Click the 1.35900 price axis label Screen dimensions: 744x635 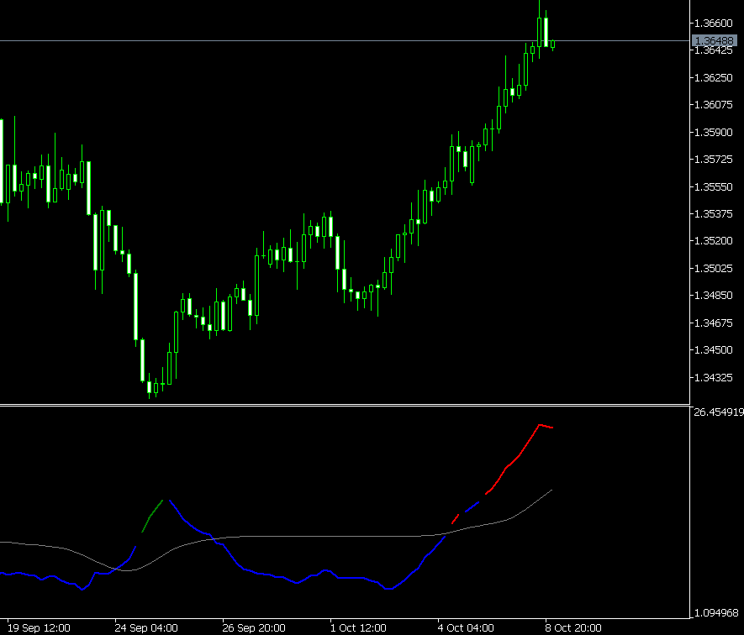pyautogui.click(x=713, y=133)
